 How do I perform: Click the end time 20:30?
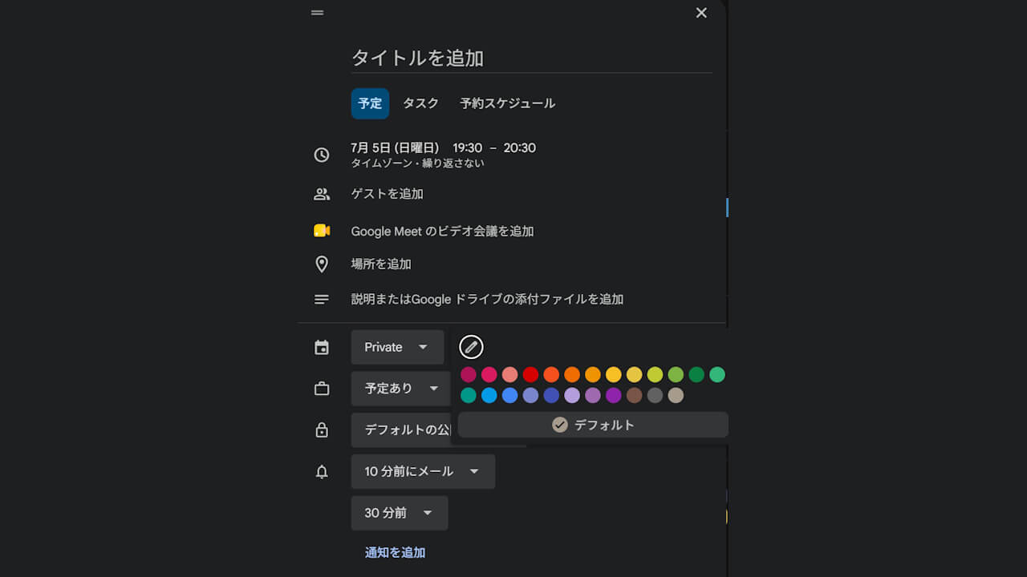520,147
